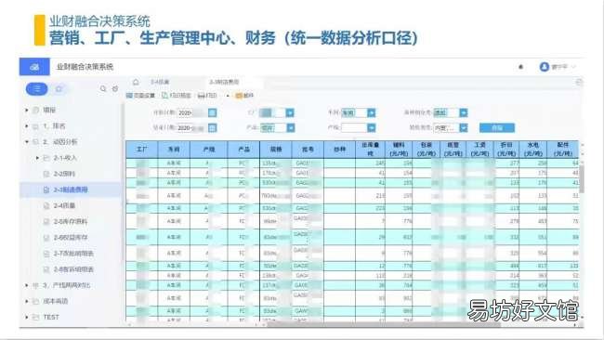Click the 配件 (元/吨) column header

pyautogui.click(x=563, y=150)
